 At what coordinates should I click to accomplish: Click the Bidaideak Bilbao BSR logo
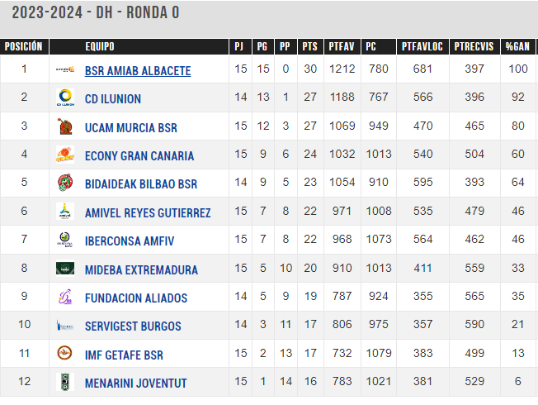coord(65,183)
